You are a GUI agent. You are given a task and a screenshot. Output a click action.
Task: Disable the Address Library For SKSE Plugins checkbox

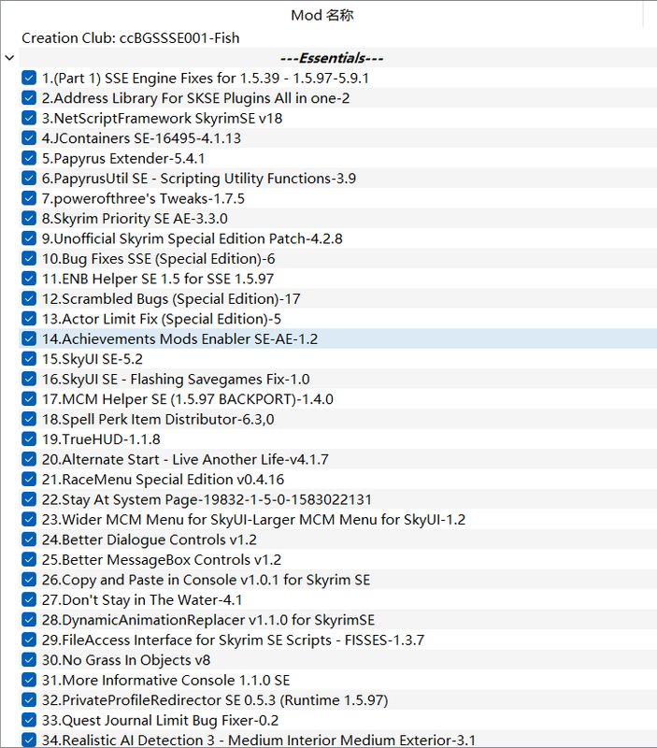coord(29,98)
